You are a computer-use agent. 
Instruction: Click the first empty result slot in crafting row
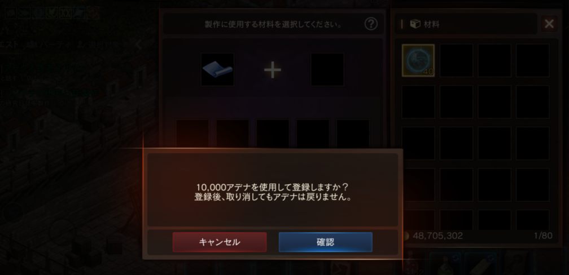[x=192, y=134]
